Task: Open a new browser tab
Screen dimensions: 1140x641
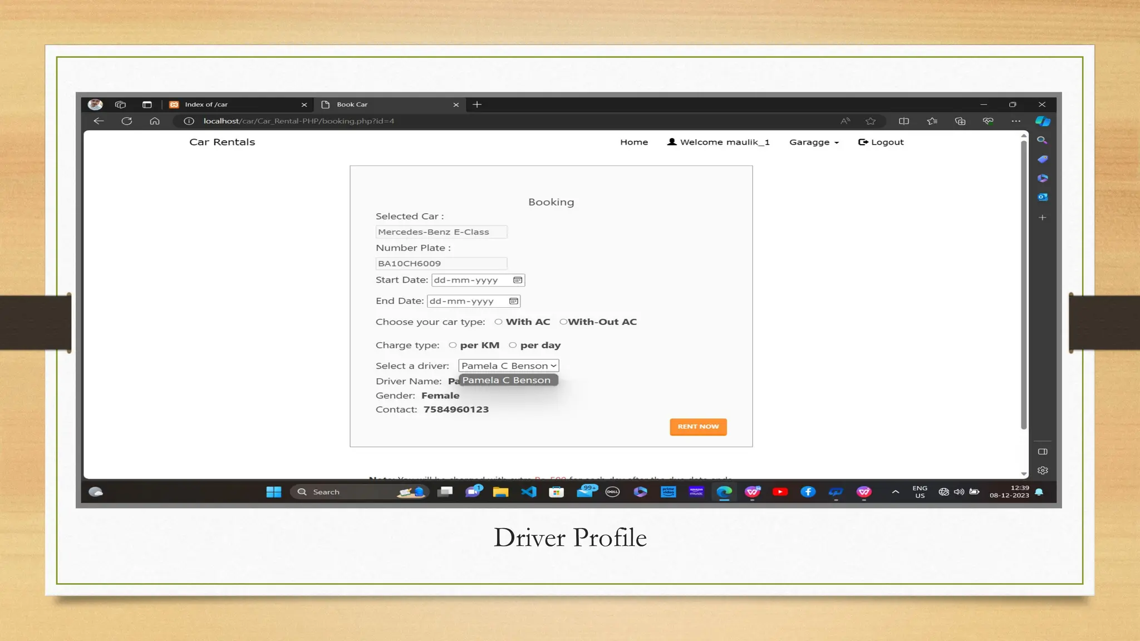Action: (477, 104)
